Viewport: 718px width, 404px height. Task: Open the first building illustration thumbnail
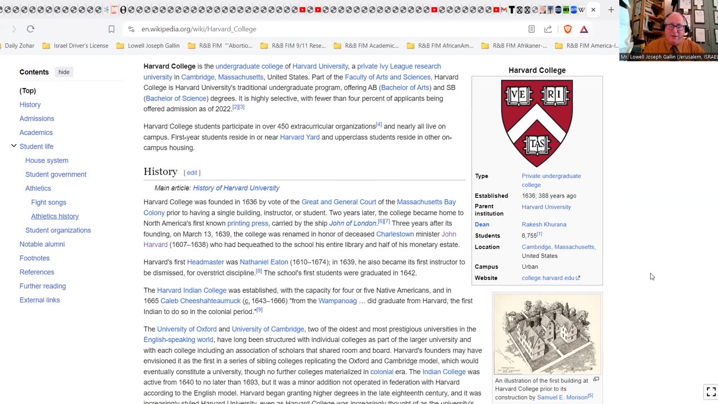547,334
